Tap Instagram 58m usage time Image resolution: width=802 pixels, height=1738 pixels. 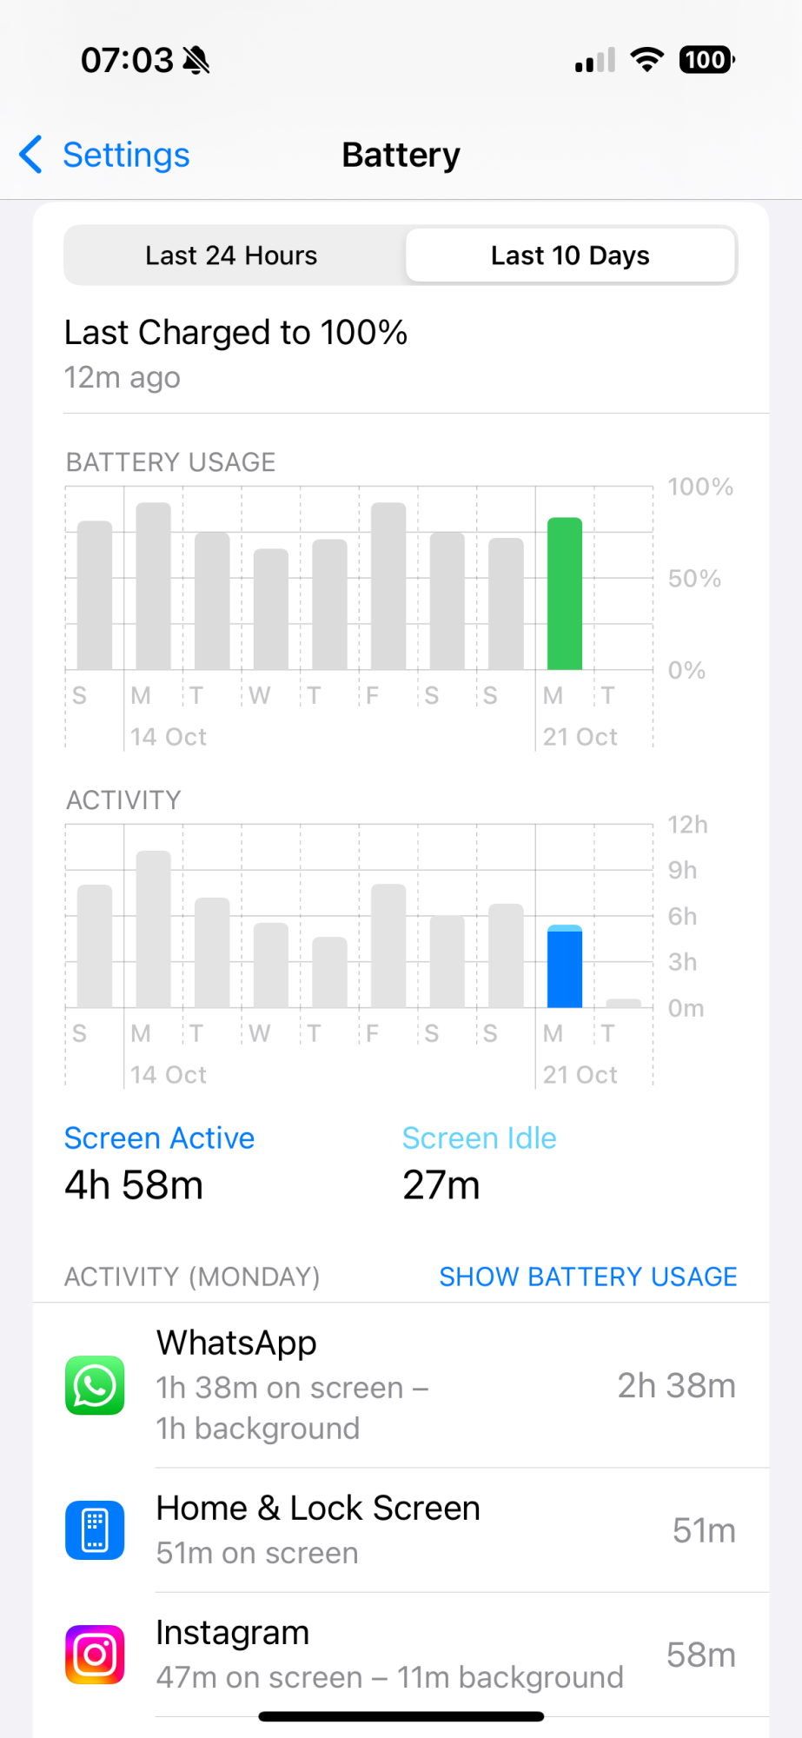pyautogui.click(x=700, y=1655)
